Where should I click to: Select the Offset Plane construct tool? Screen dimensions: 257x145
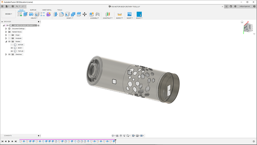click(108, 14)
